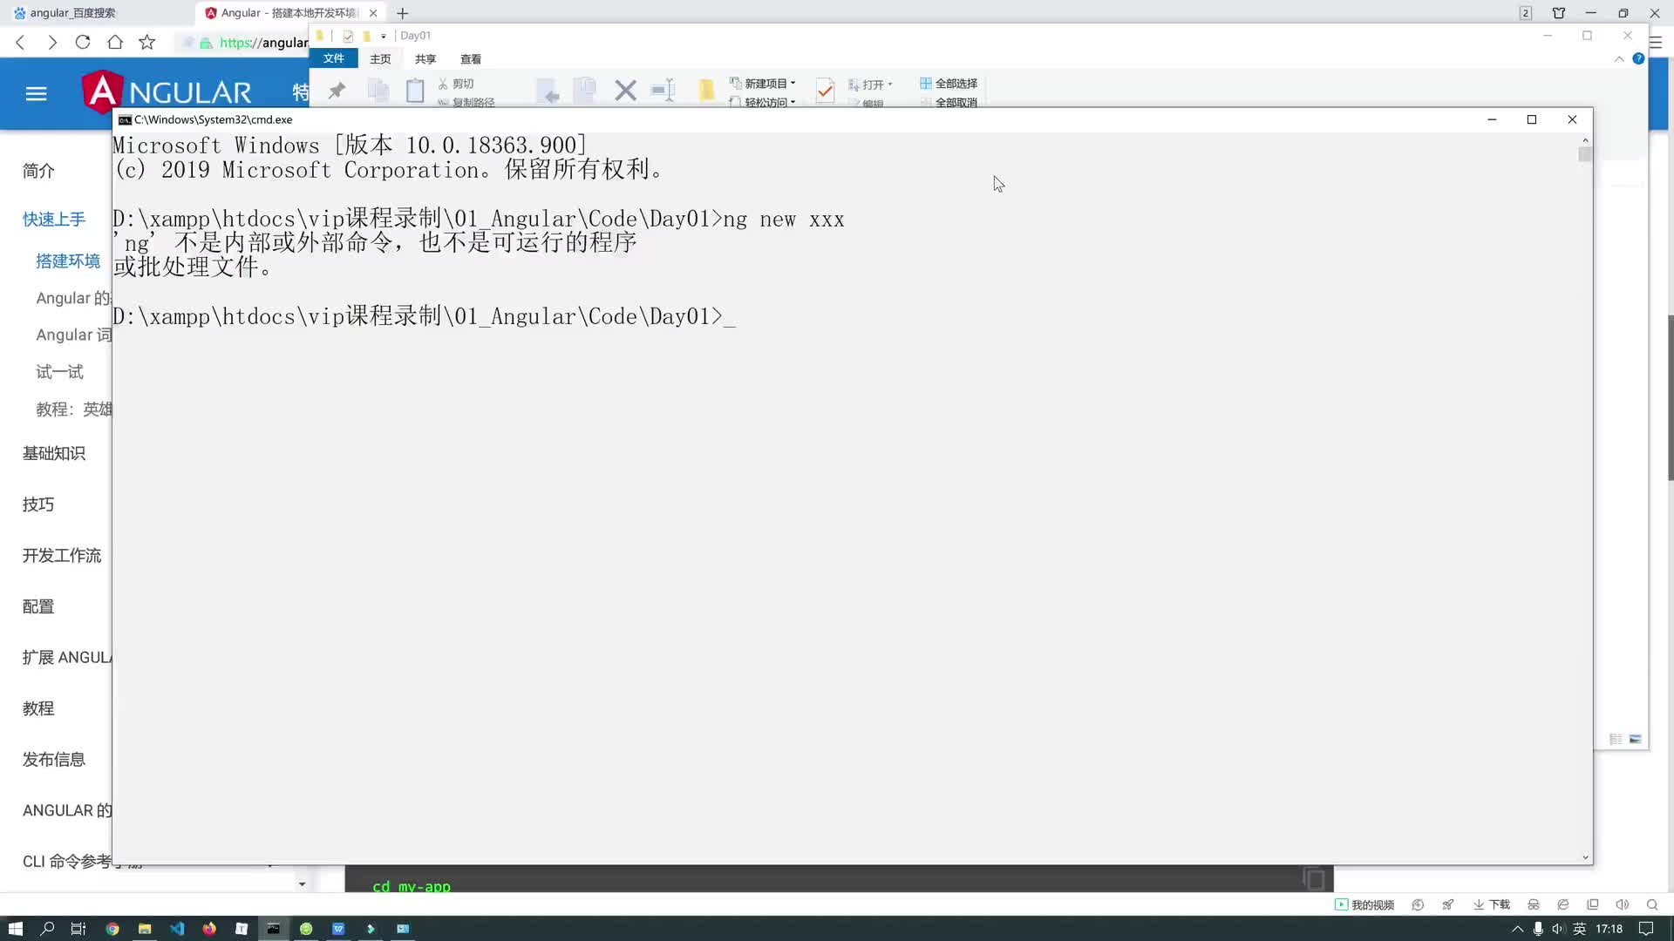Viewport: 1674px width, 941px height.
Task: Close the Angular browser tab
Action: tap(373, 13)
